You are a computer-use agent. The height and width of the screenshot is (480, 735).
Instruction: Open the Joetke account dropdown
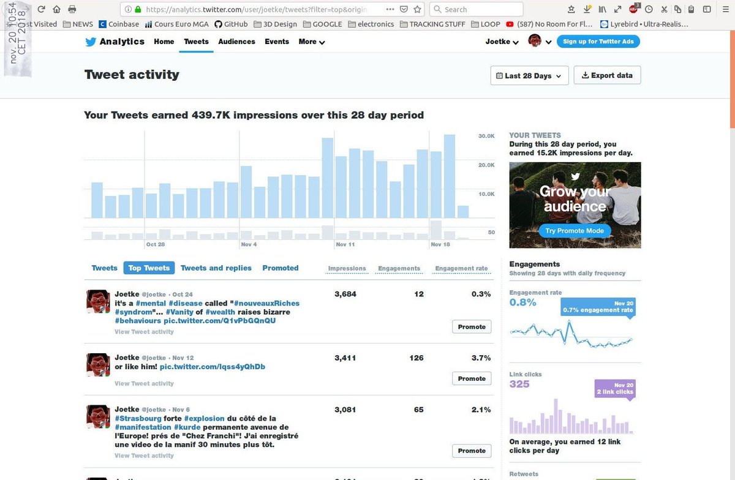(x=502, y=42)
